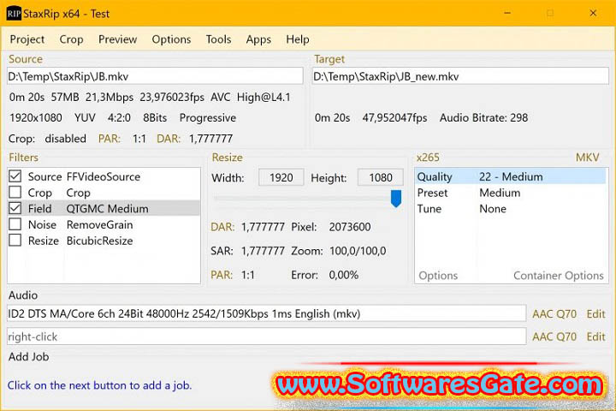Screen dimensions: 616x411
Task: Click the 1920x1080 source resolution text
Action: click(36, 117)
